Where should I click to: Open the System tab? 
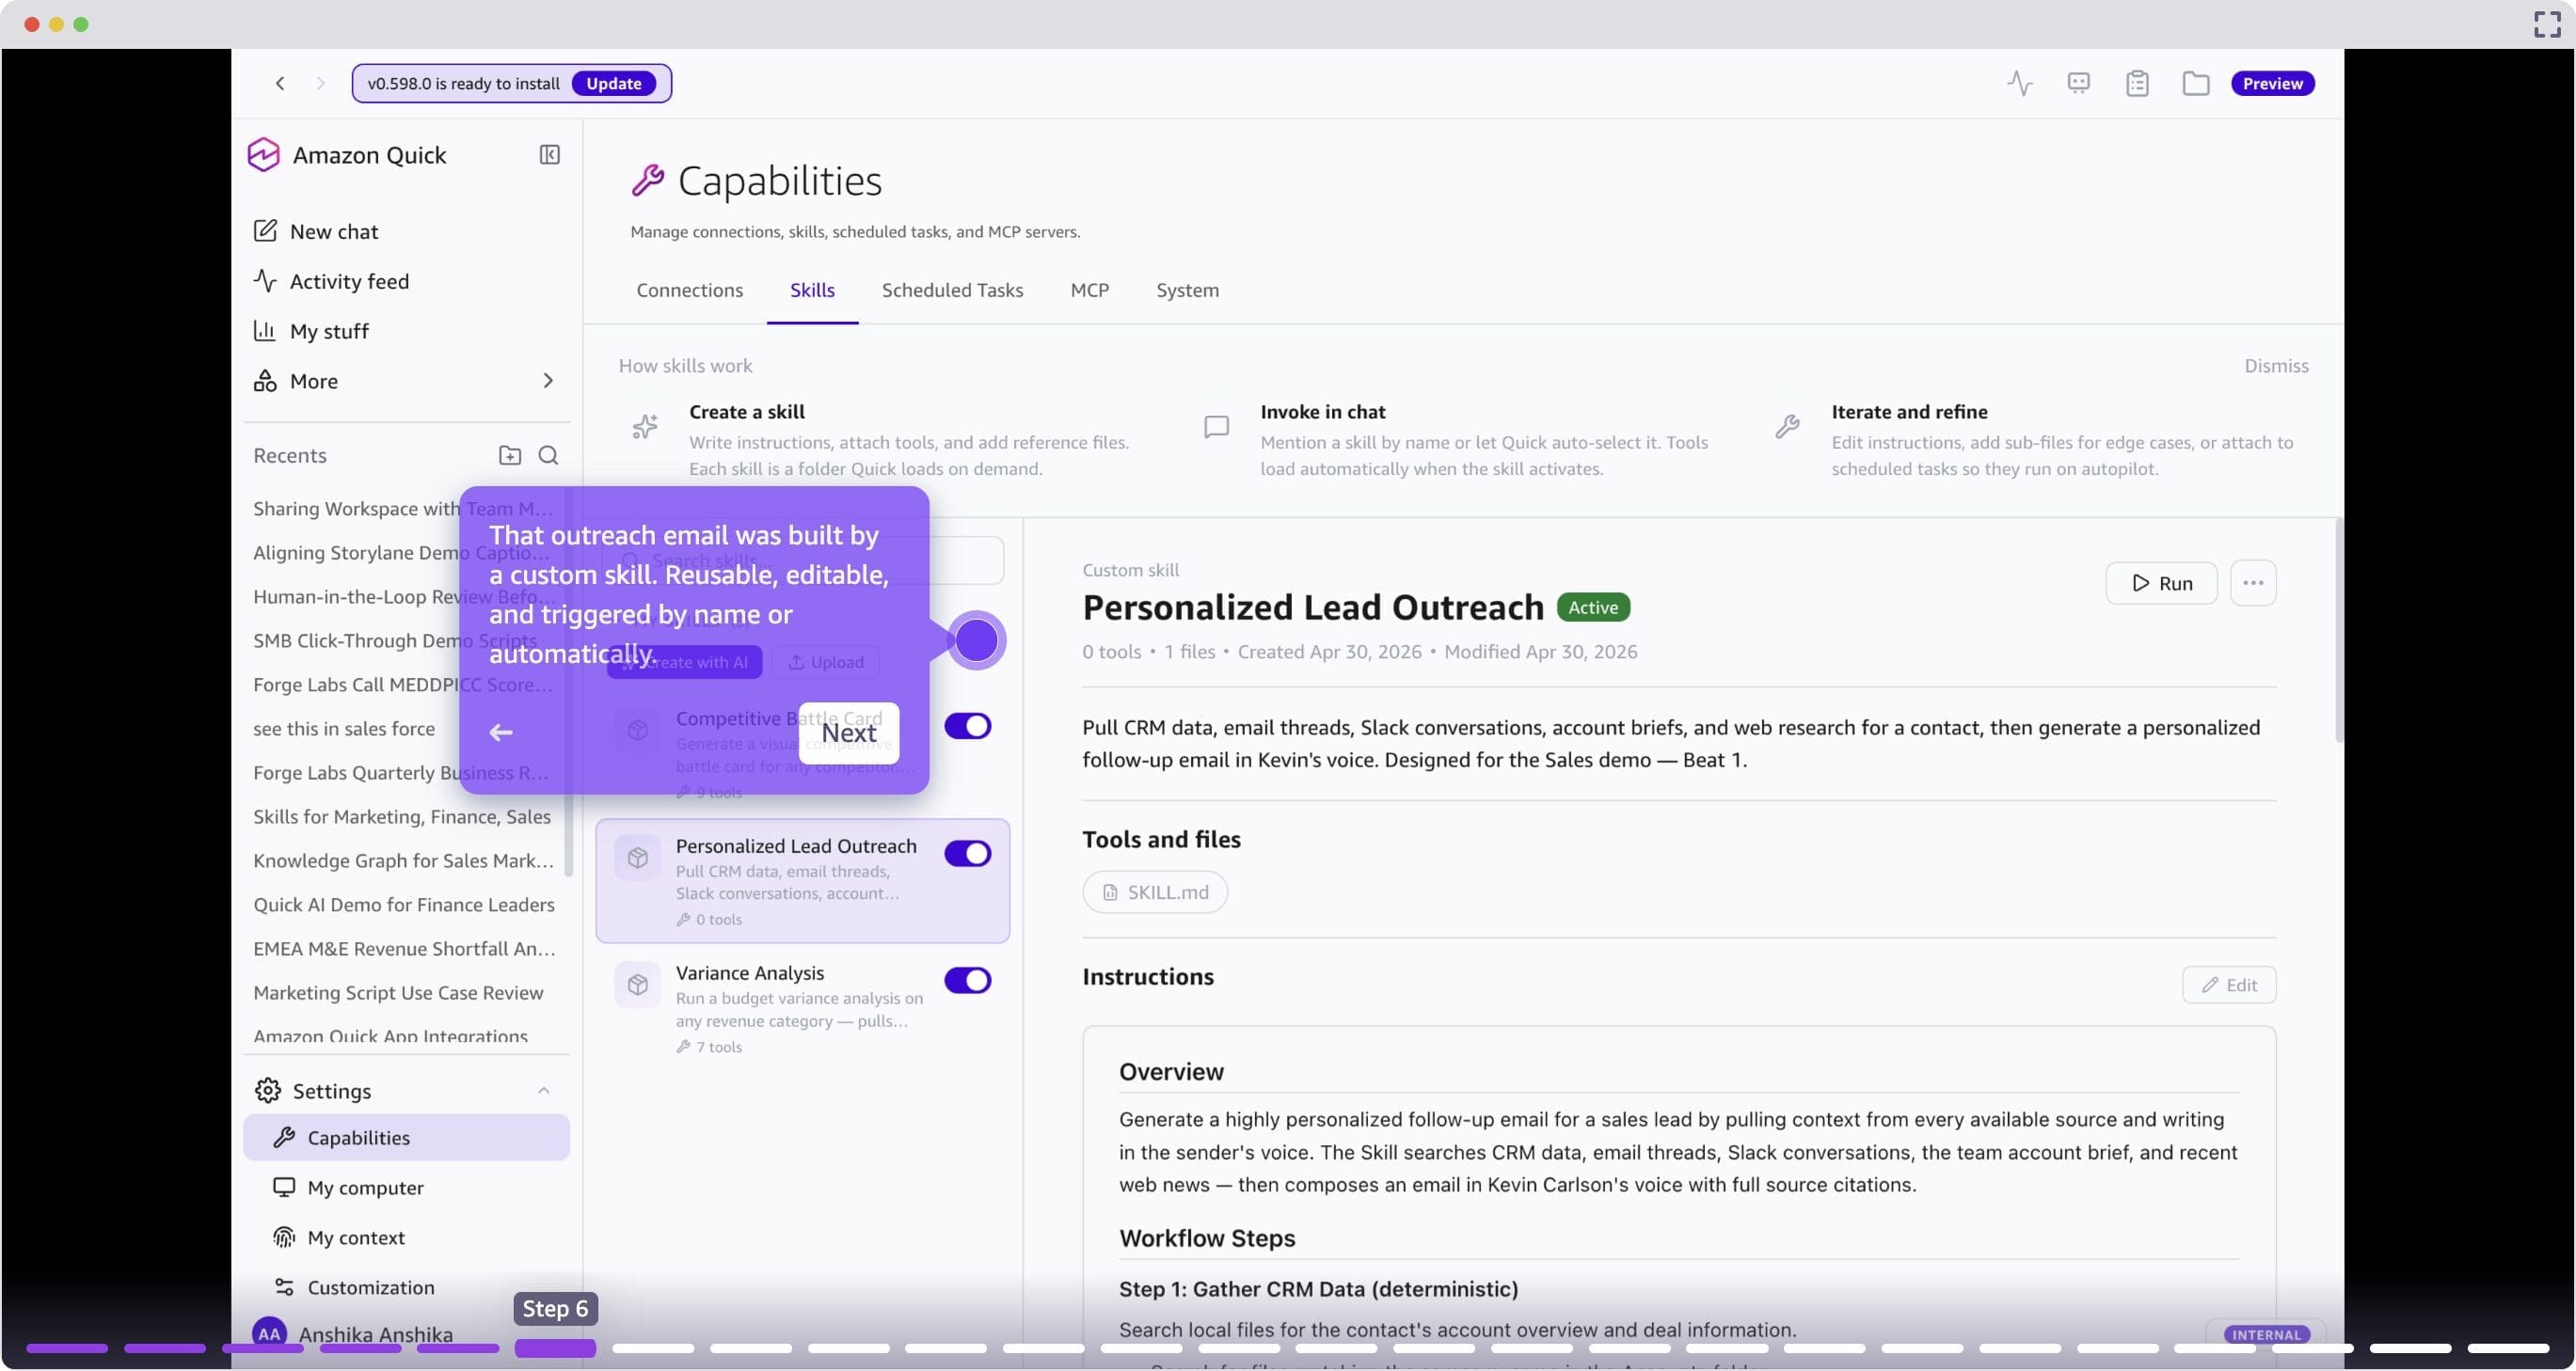[x=1187, y=290]
